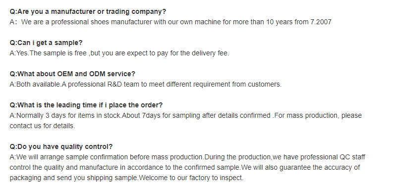Click the 'Can i get a sample?' question
The height and width of the screenshot is (190, 395).
coord(46,43)
